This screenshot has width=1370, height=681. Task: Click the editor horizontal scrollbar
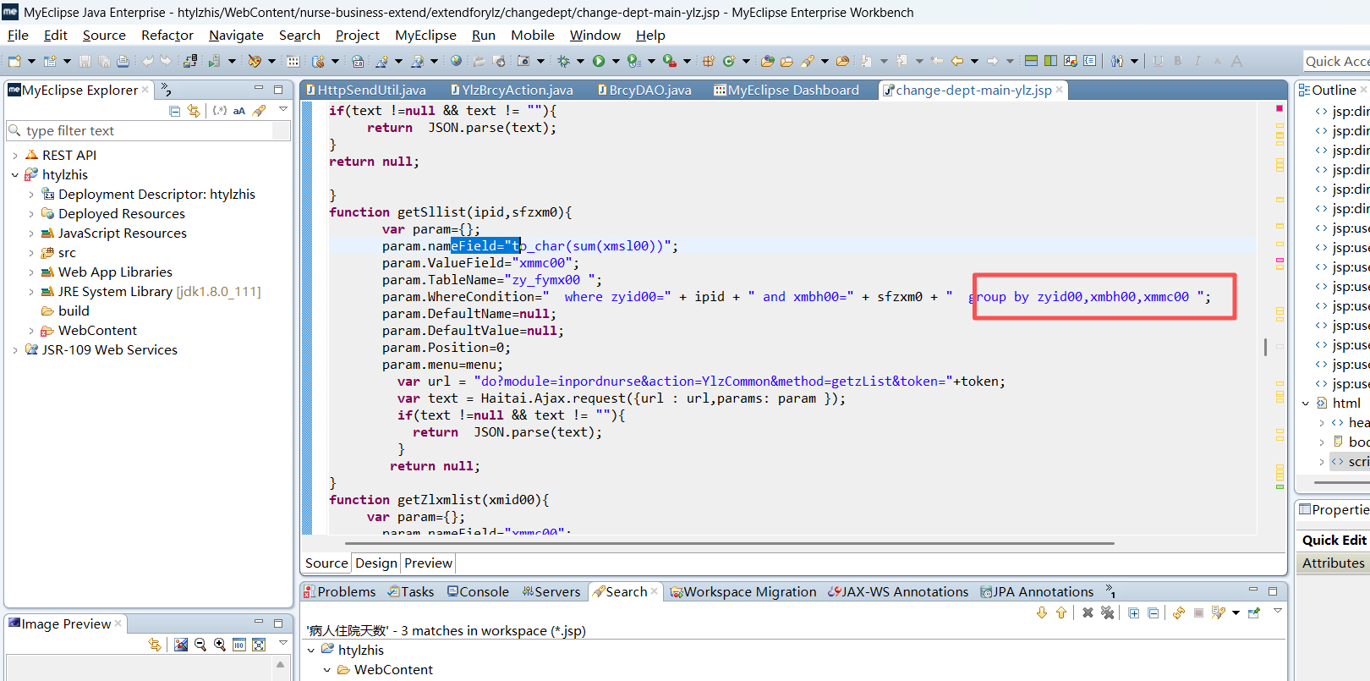(727, 543)
